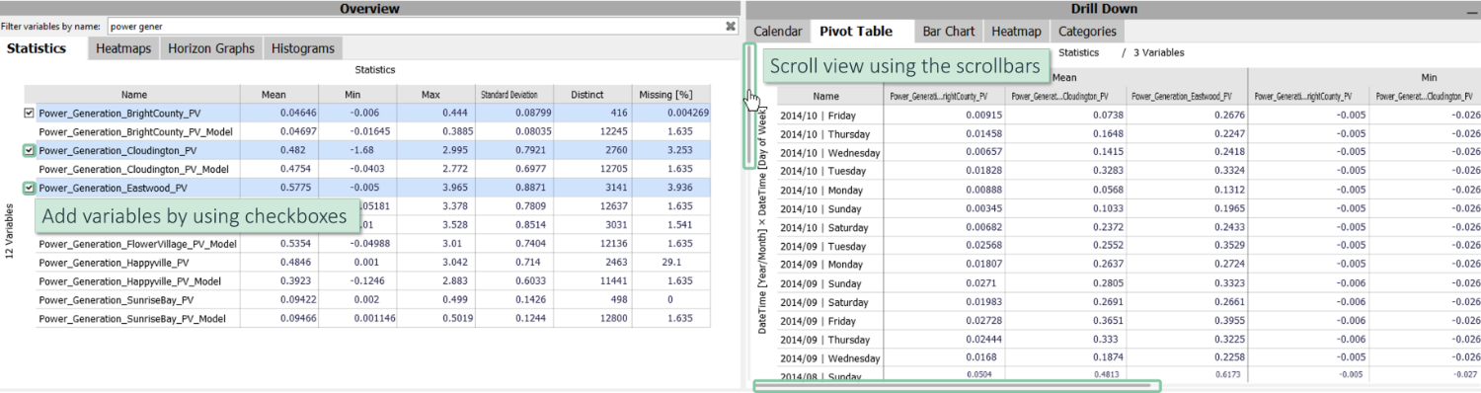
Task: Untick the Power_Generation_Eastwood_PV checkbox
Action: click(x=29, y=188)
